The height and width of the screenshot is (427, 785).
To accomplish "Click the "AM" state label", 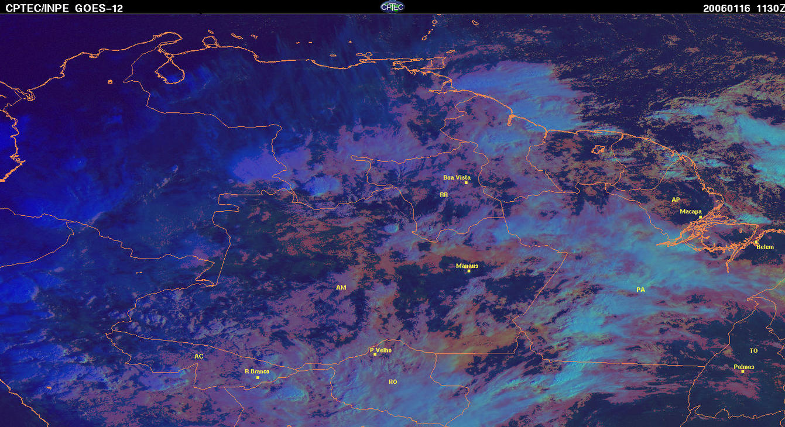I will (341, 288).
